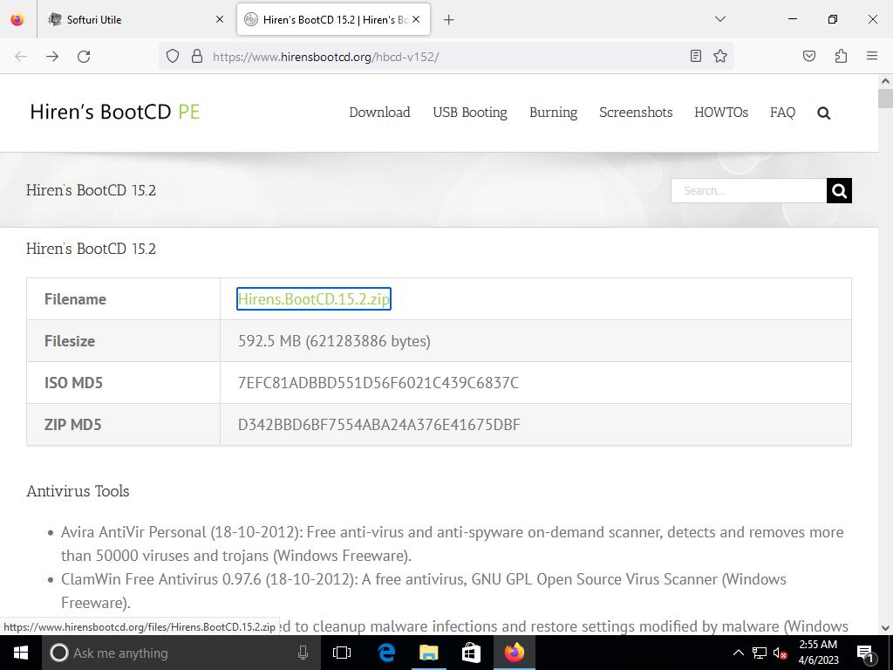Toggle reader view in the address bar
Screen dimensions: 893x670
(x=695, y=56)
